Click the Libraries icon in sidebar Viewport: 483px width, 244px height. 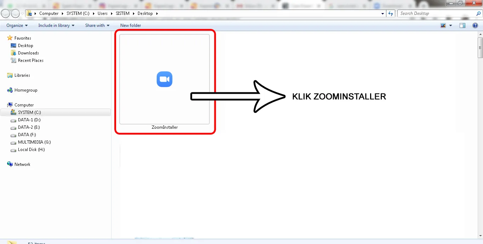click(x=22, y=75)
